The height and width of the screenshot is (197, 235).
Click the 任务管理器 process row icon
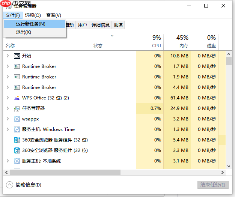click(17, 108)
